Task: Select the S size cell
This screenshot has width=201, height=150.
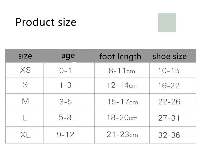Action: [x=25, y=86]
